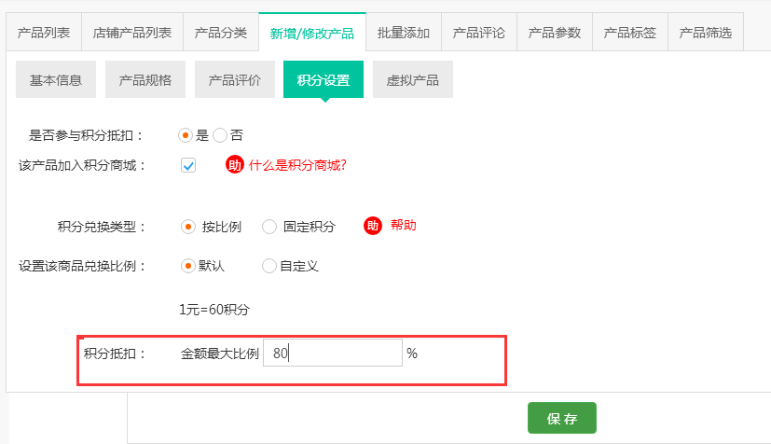The image size is (771, 444).
Task: Select 否 for 是否参与积分抵扣
Action: (x=220, y=134)
